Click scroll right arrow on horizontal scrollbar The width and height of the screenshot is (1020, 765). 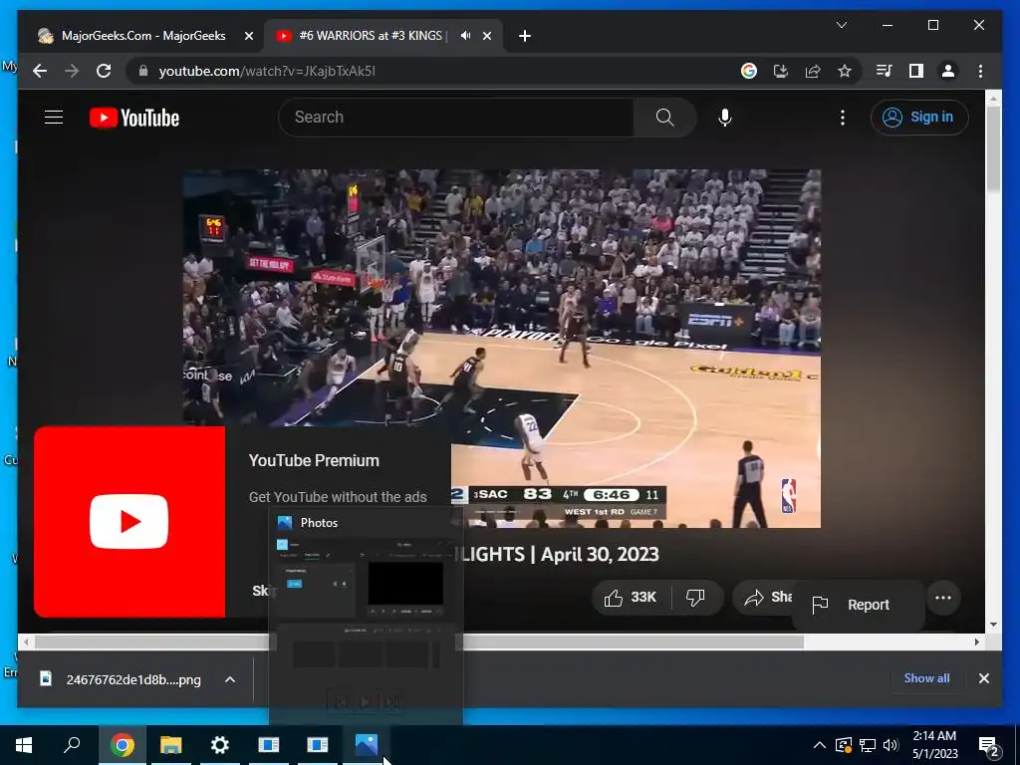(976, 642)
